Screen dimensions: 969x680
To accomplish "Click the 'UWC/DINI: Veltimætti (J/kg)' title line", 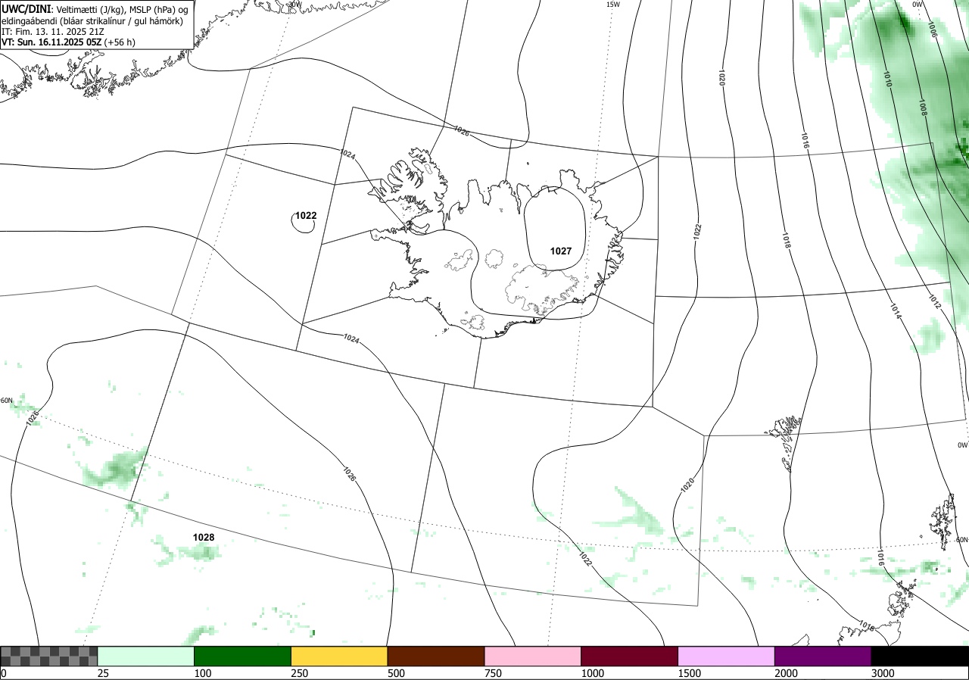I will coord(95,9).
